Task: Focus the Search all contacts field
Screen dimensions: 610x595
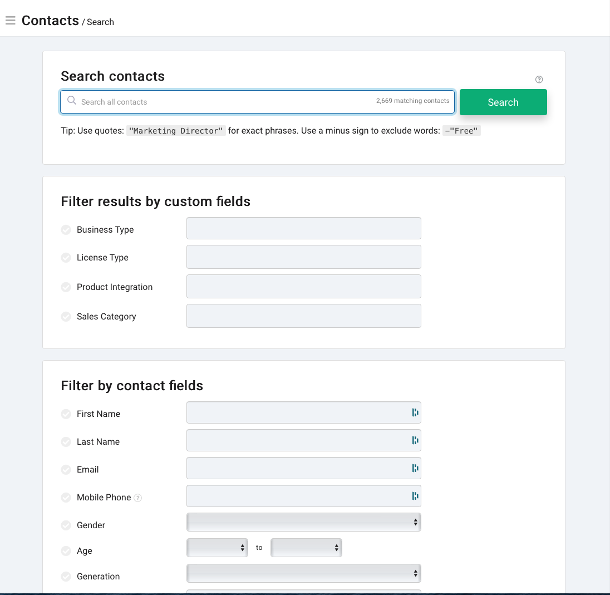Action: 257,102
